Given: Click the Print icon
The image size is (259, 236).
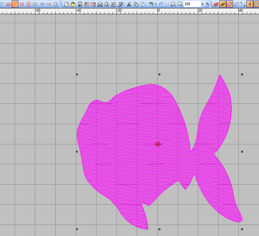Looking at the screenshot, I should tap(100, 4).
